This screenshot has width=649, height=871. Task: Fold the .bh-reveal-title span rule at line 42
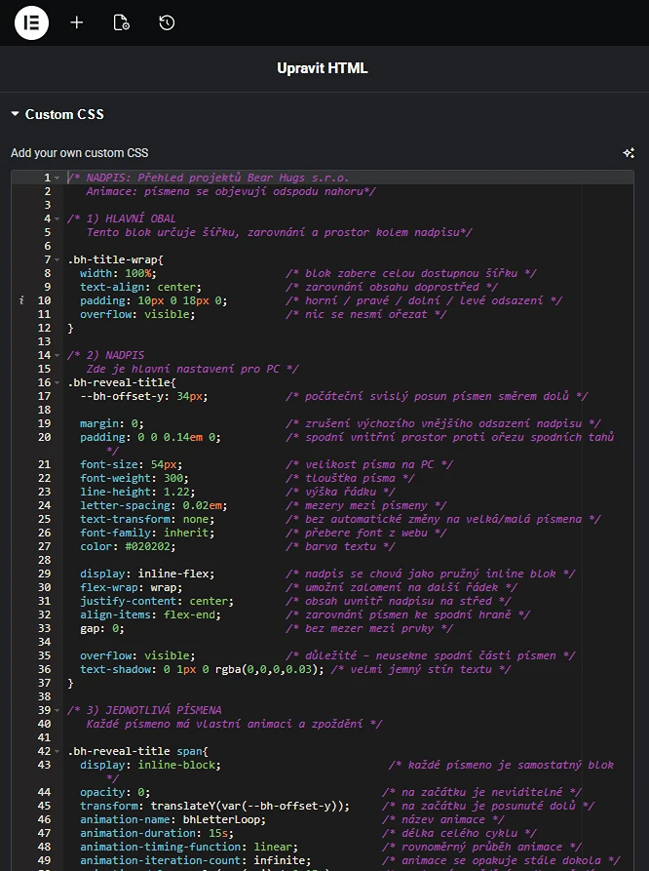pyautogui.click(x=58, y=752)
